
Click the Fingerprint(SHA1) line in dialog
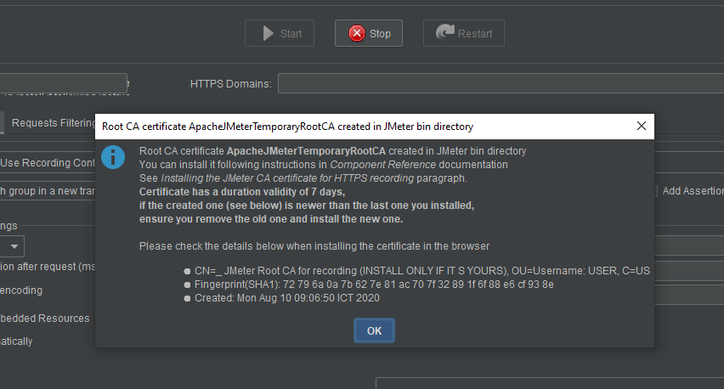[x=374, y=285]
